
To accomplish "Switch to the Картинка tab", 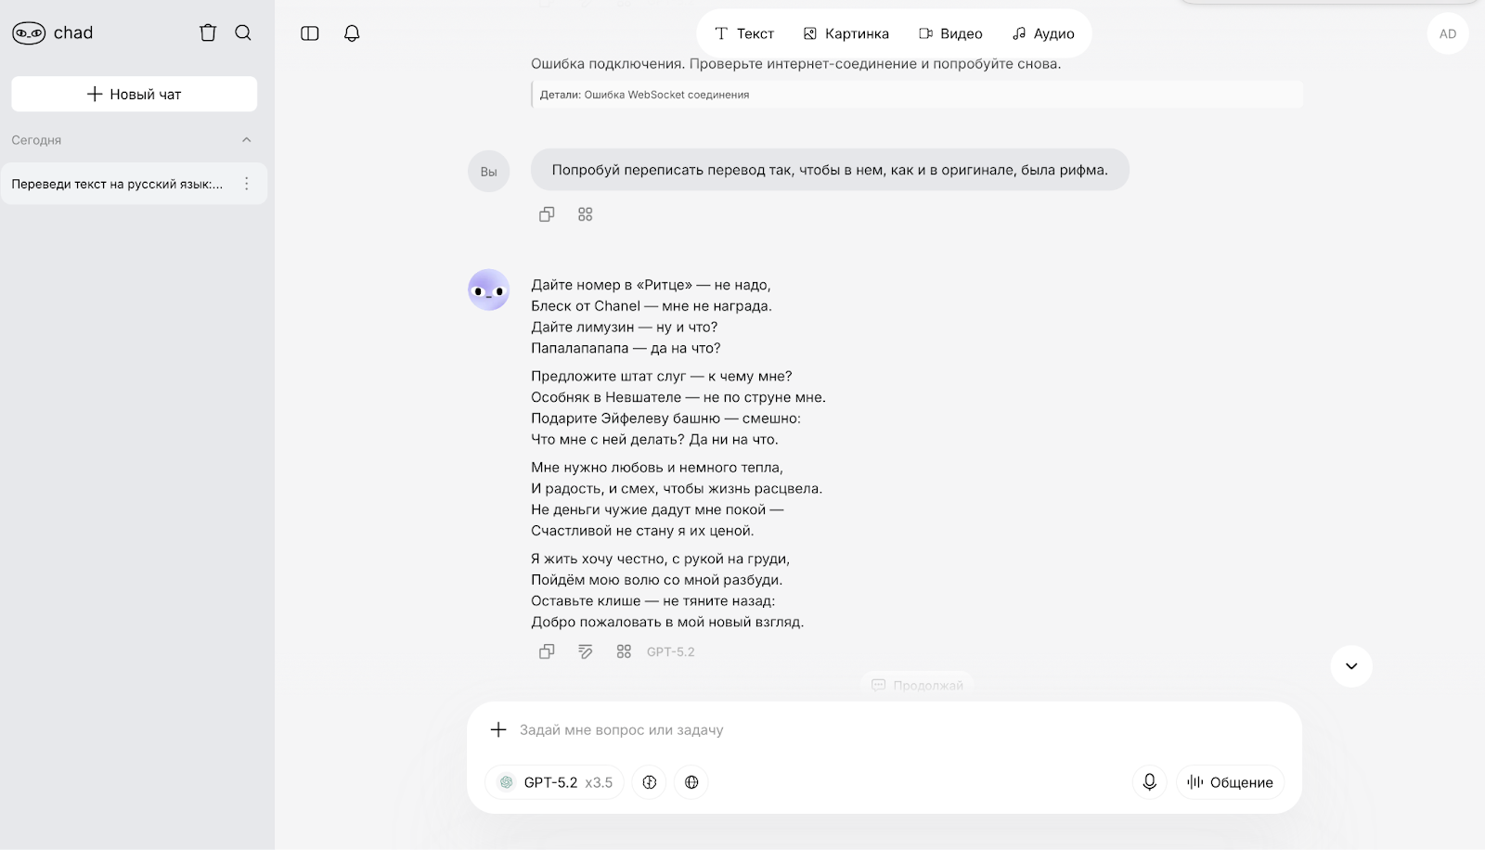I will click(846, 33).
